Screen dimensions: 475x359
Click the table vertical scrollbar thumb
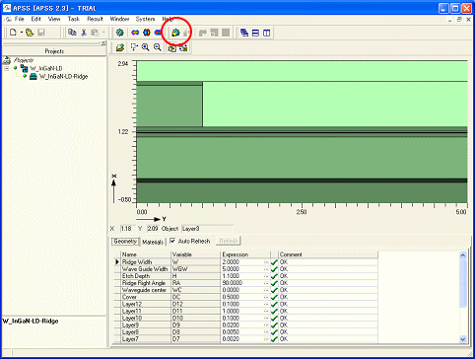tap(463, 283)
